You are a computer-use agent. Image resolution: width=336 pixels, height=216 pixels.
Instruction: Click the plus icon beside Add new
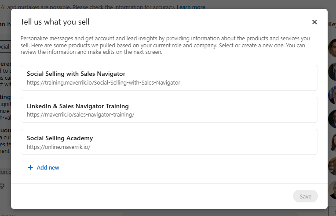point(30,167)
